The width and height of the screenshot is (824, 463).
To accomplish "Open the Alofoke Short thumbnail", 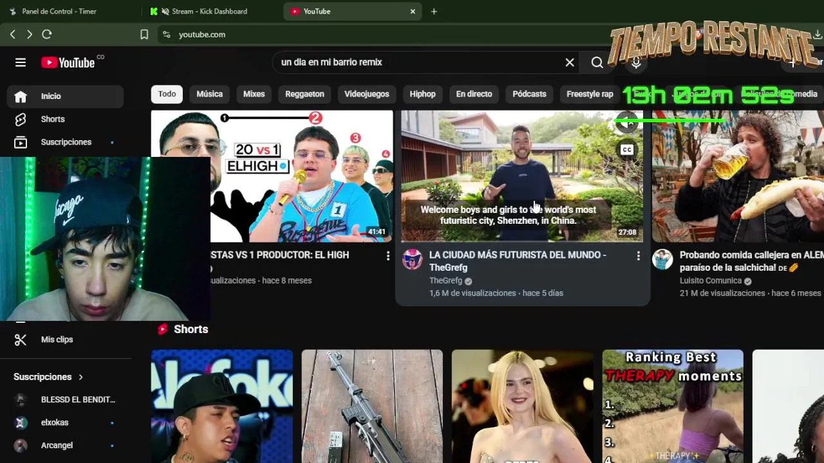I will (x=221, y=406).
